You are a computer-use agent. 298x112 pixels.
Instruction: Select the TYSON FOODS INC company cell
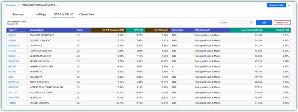click(x=39, y=103)
